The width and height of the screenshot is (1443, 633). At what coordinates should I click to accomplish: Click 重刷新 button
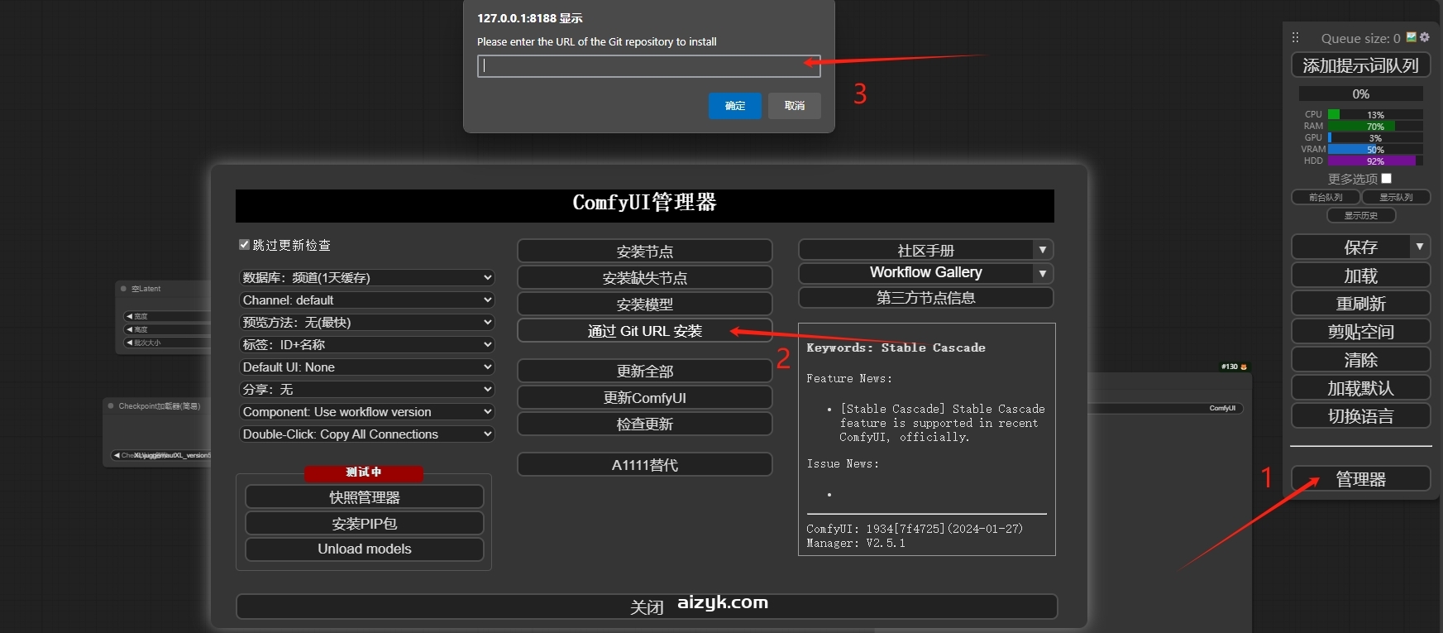tap(1361, 303)
